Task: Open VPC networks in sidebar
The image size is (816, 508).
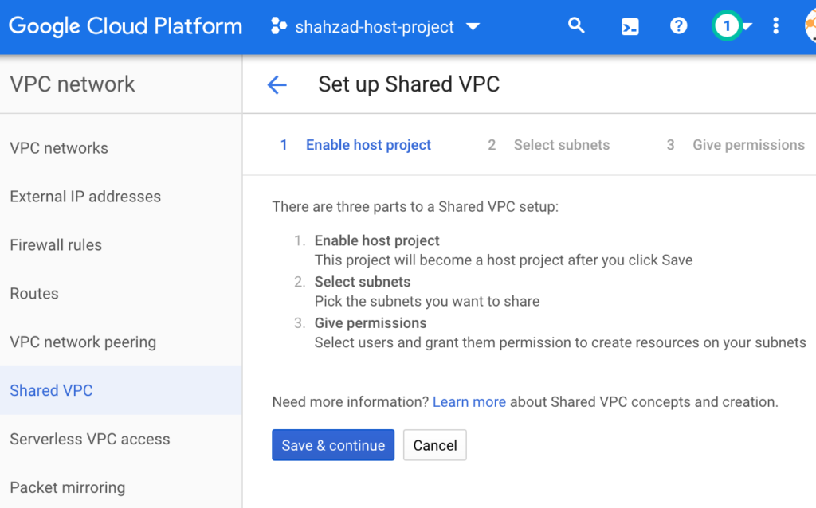Action: [x=121, y=148]
